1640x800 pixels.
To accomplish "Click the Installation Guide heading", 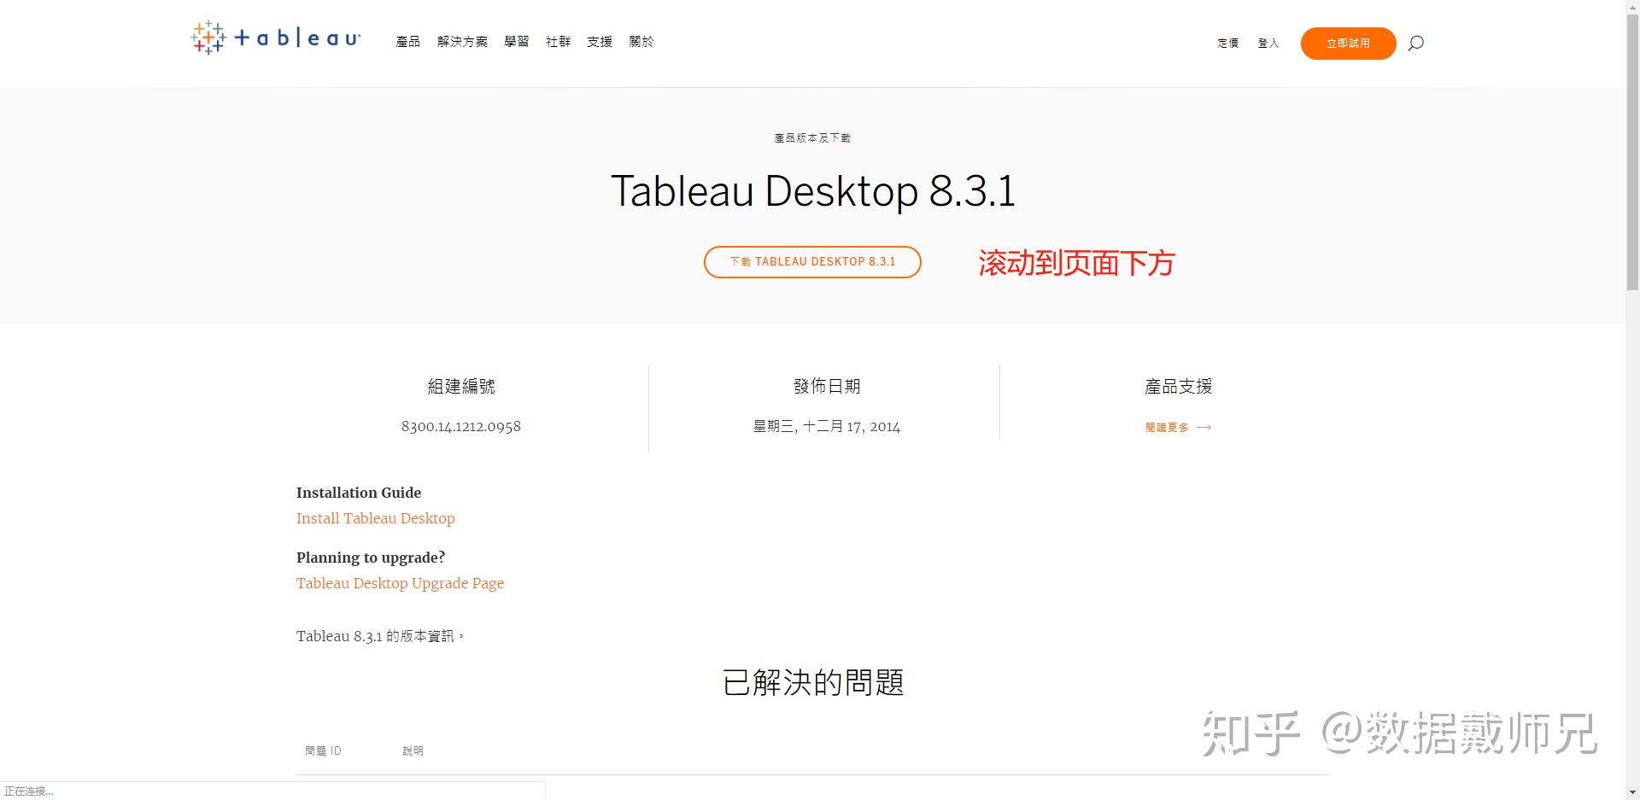I will (x=359, y=493).
